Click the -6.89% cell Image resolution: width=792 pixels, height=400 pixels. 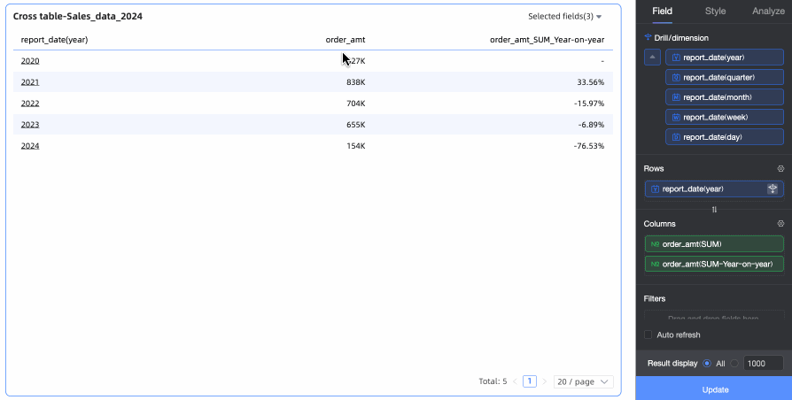[x=591, y=125]
